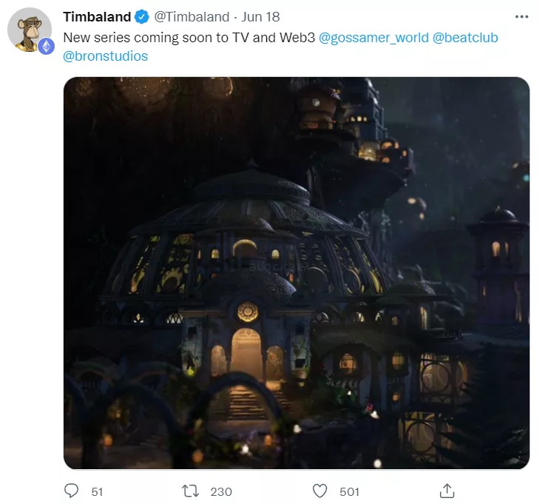Open the @Timbaland handle link

click(192, 16)
